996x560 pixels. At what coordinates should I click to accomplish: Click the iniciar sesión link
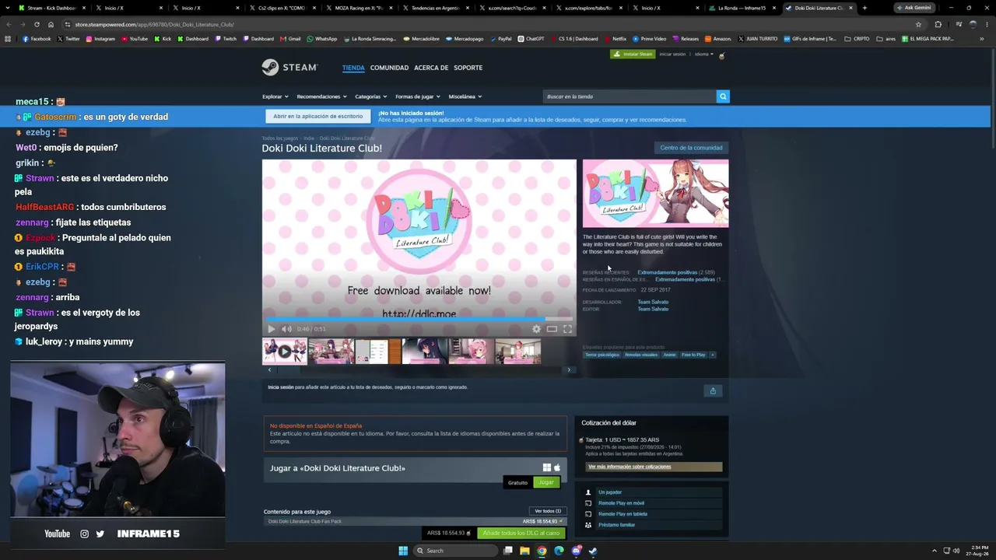coord(672,54)
